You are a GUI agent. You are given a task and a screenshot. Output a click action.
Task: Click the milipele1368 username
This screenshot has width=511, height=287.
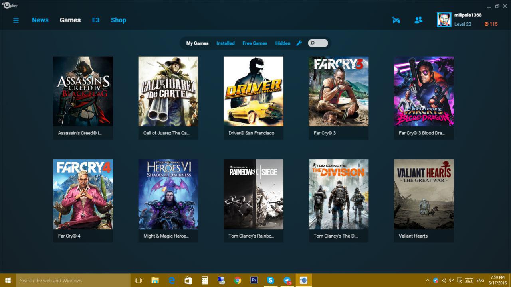coord(468,15)
